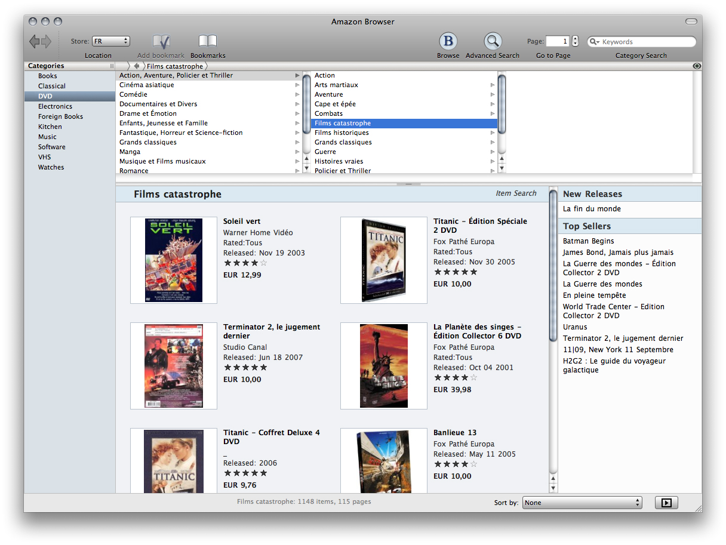
Task: Open Titanic Édition Spéciale cover thumbnail
Action: (384, 260)
